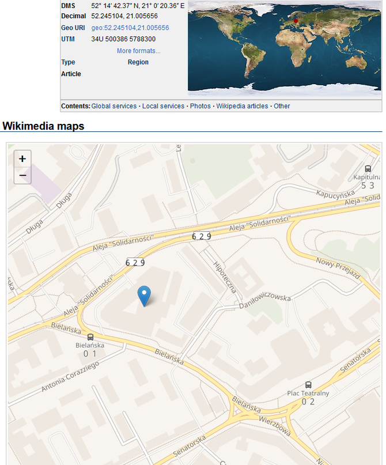
Task: Jump to Local services section
Action: 164,106
